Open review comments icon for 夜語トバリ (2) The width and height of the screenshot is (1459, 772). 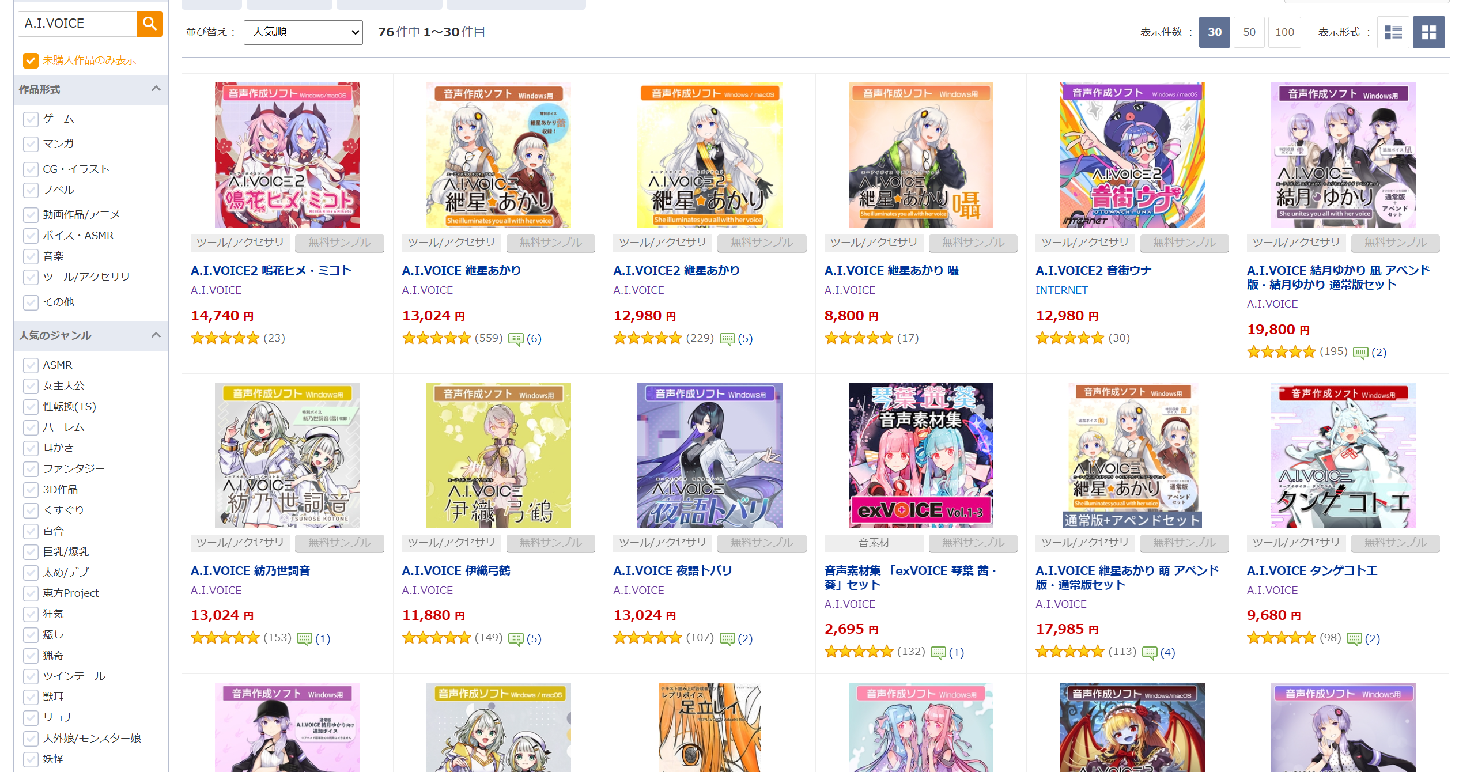727,639
